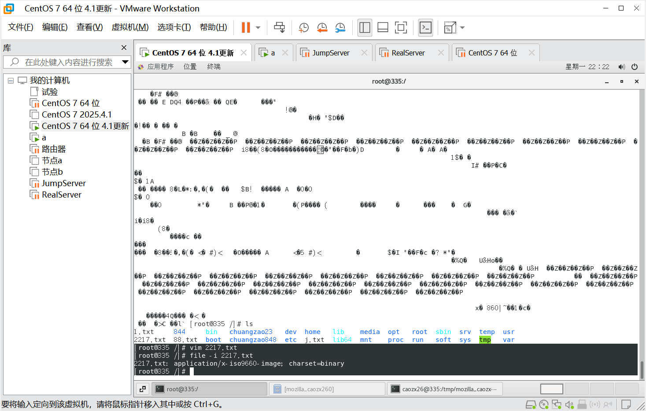Click the message log status icon

(626, 404)
